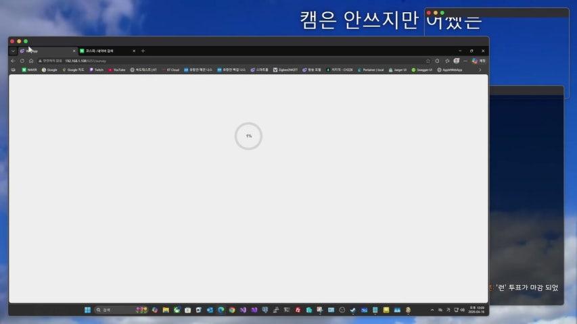Screen dimensions: 577x324
Task: Click the green zoom button of browser window
Action: 26,41
